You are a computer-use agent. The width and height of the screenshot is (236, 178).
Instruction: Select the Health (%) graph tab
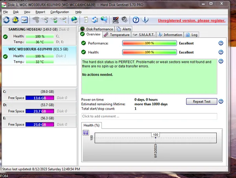tap(92, 125)
